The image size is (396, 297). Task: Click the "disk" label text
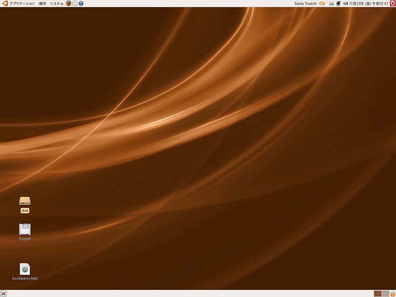[x=25, y=211]
